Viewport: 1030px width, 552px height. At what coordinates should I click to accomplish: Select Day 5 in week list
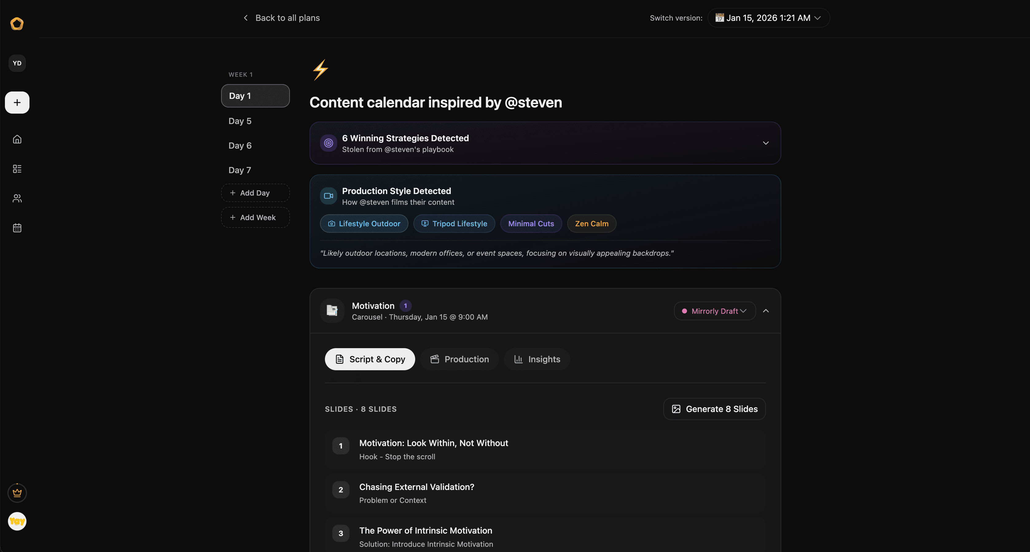(240, 121)
